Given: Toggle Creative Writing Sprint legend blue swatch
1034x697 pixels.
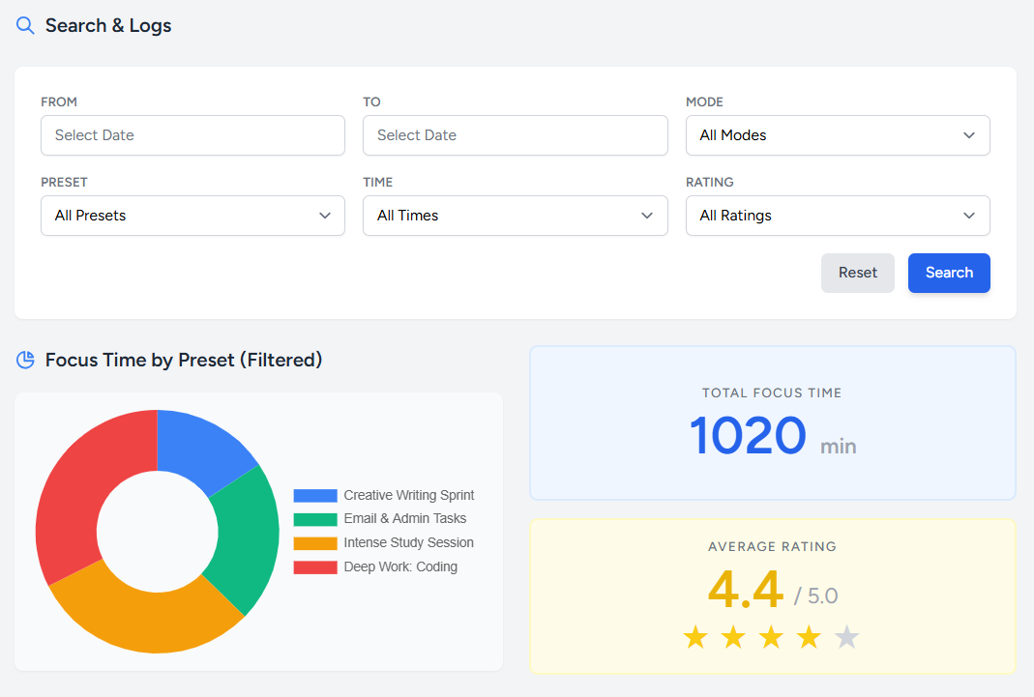Looking at the screenshot, I should point(315,496).
